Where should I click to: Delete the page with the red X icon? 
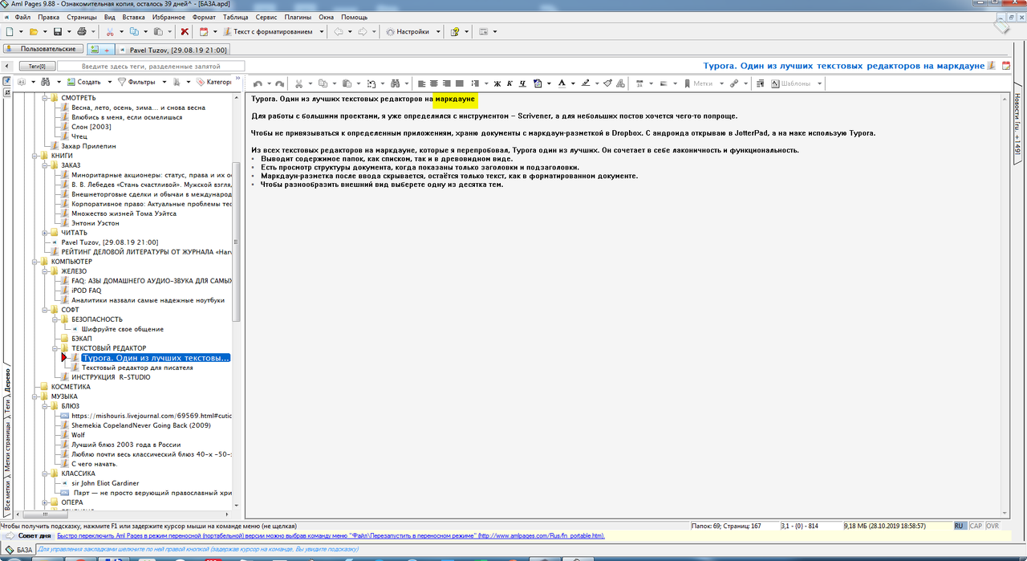pyautogui.click(x=185, y=31)
